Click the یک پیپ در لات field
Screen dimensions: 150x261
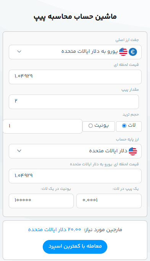(x=109, y=201)
